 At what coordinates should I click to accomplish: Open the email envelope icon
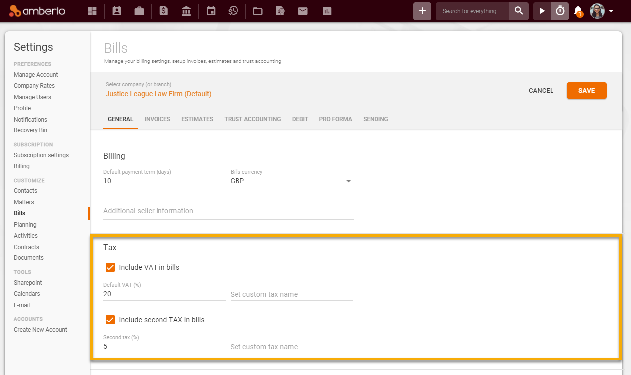tap(303, 11)
